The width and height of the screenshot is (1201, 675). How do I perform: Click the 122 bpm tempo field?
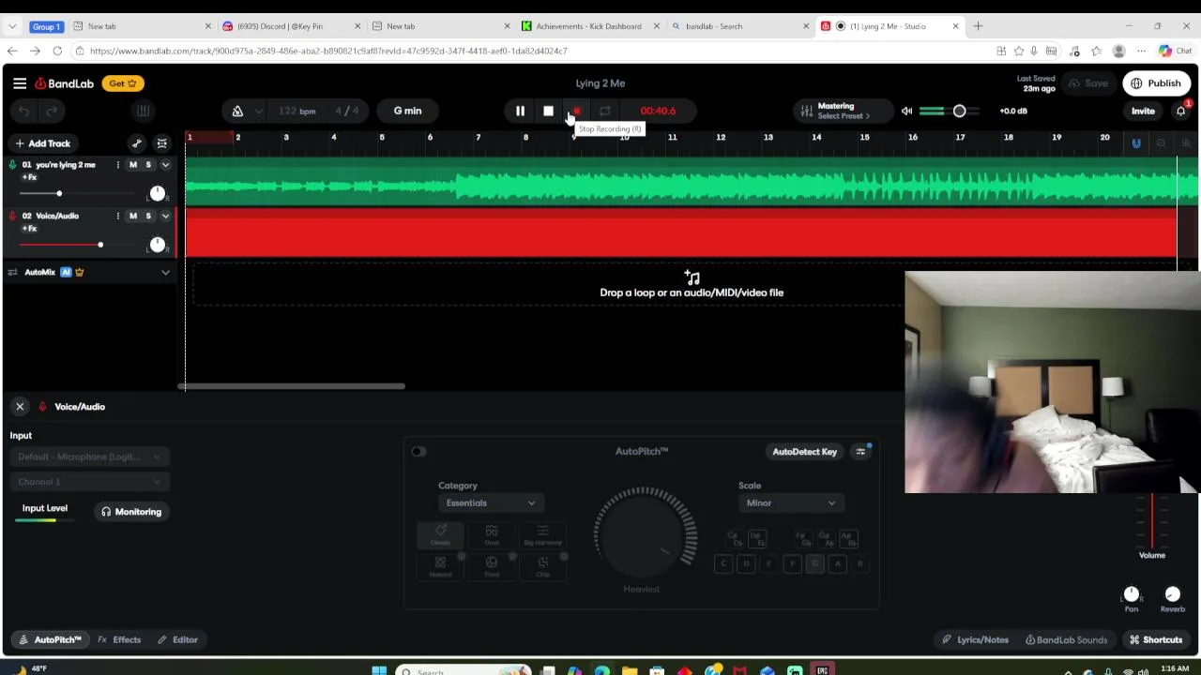[x=296, y=112]
